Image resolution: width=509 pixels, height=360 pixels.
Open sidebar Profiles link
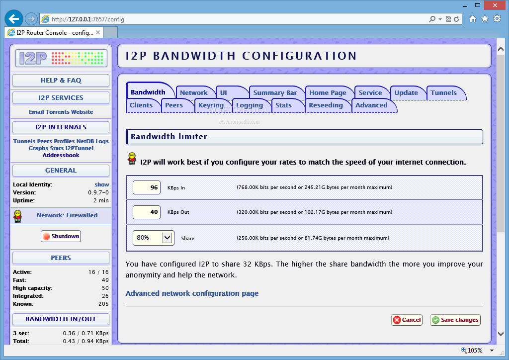64,141
